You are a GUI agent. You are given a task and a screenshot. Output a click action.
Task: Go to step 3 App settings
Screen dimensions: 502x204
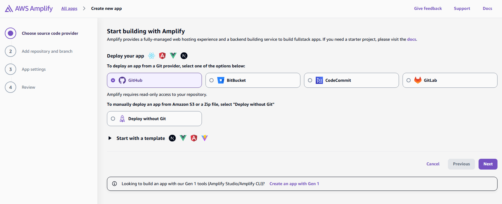point(26,69)
